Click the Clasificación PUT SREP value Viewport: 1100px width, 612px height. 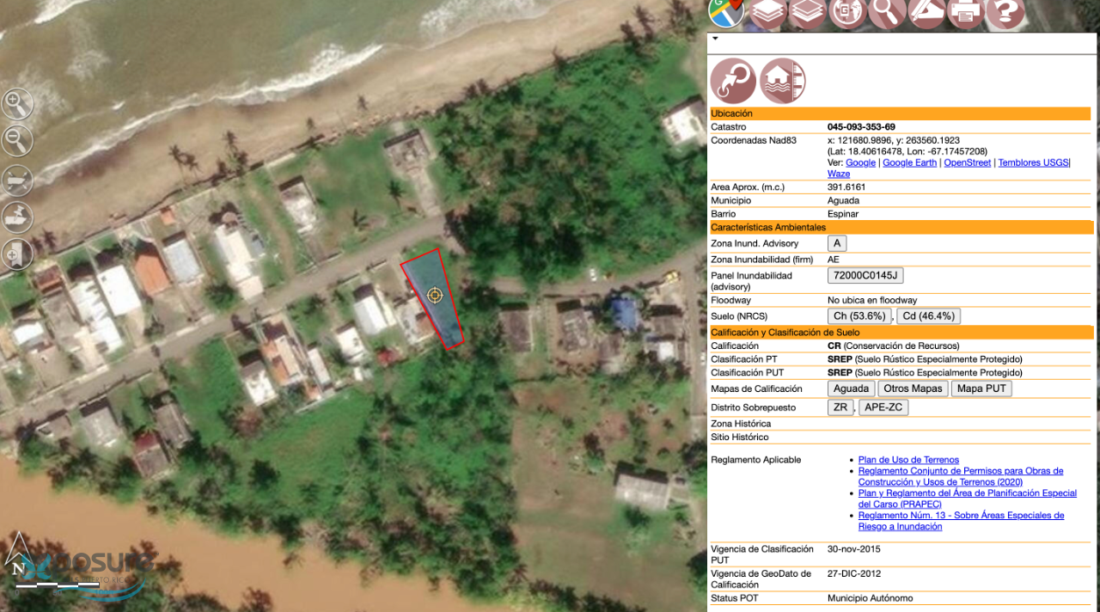(x=925, y=373)
